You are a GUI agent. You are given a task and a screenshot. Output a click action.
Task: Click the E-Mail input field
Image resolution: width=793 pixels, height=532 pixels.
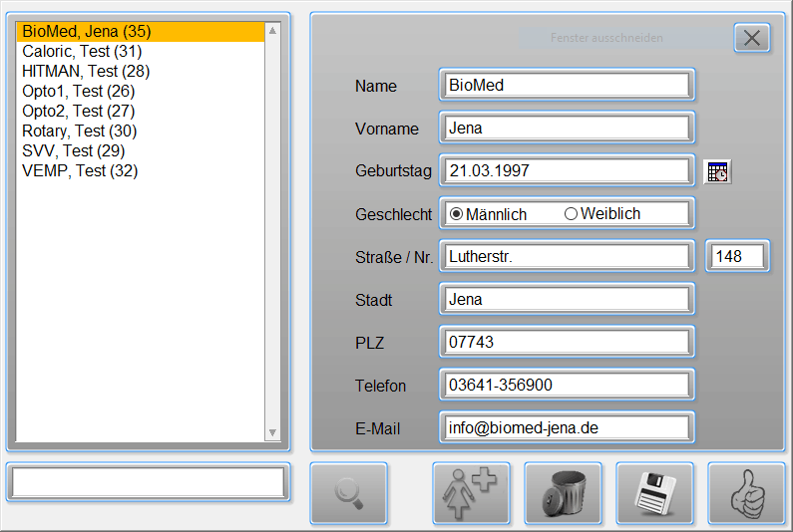coord(565,427)
